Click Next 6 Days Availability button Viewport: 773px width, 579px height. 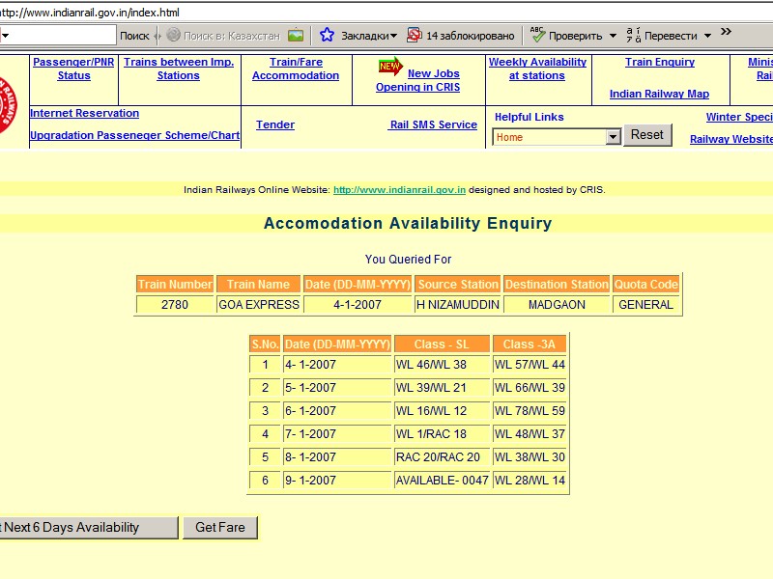coord(87,528)
